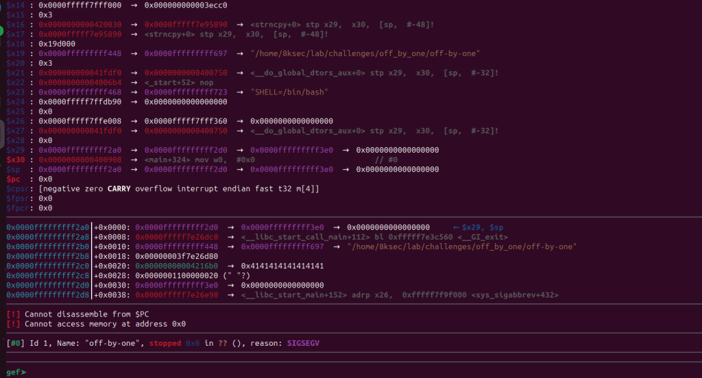Select value 0x00000003f7e26d80

(x=176, y=256)
